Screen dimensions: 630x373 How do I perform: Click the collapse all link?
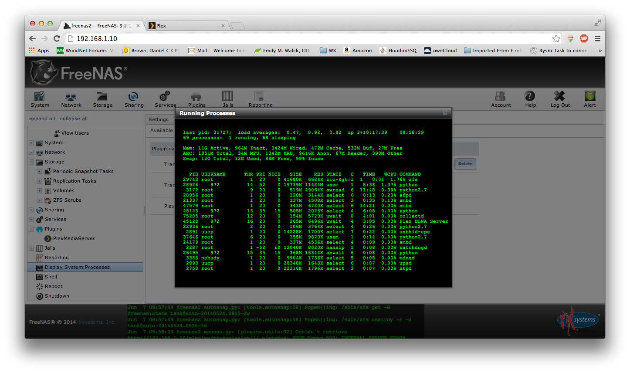pyautogui.click(x=74, y=119)
